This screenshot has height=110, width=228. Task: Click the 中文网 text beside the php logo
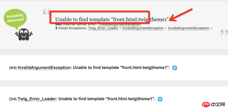pyautogui.click(x=218, y=104)
